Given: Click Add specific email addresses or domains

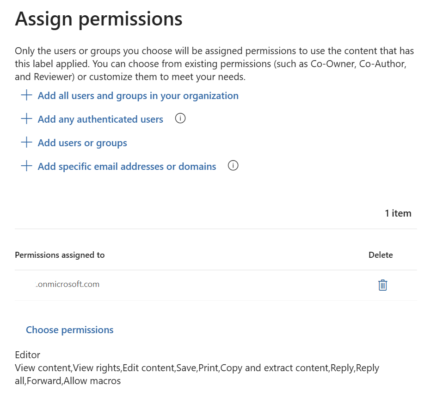Looking at the screenshot, I should pos(127,167).
